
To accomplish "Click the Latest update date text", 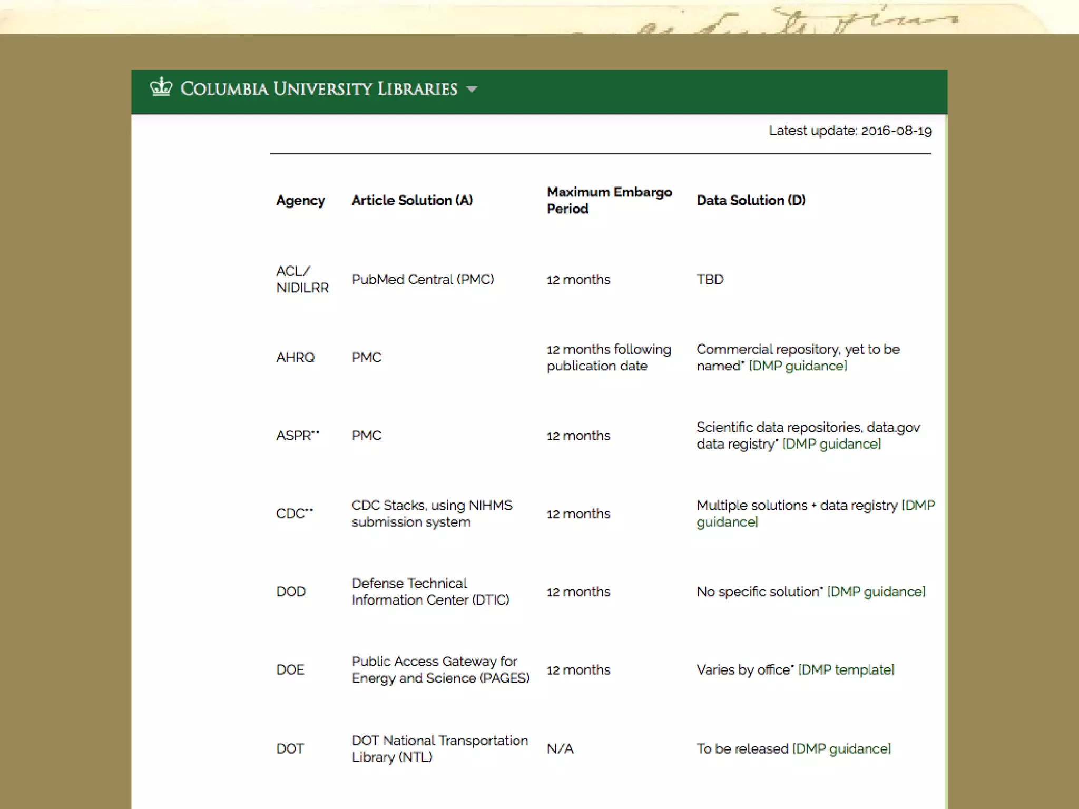I will point(850,131).
